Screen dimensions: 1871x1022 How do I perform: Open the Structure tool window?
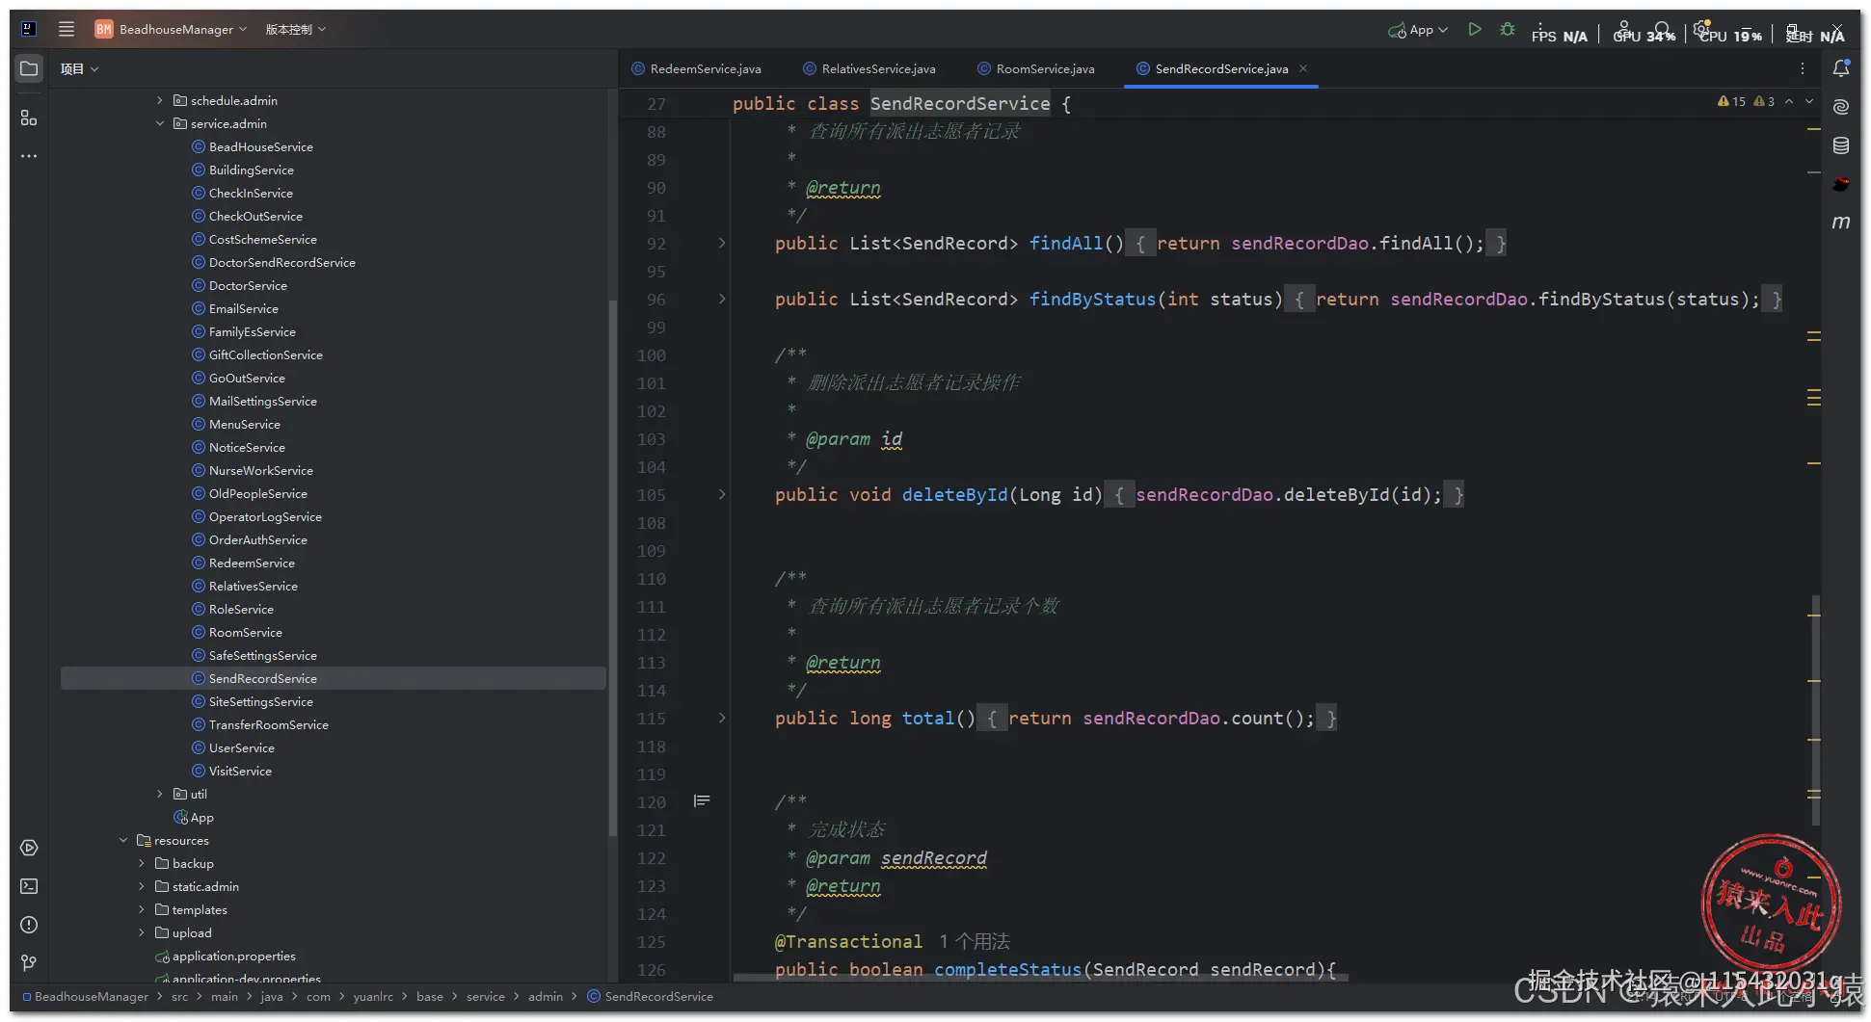click(29, 118)
